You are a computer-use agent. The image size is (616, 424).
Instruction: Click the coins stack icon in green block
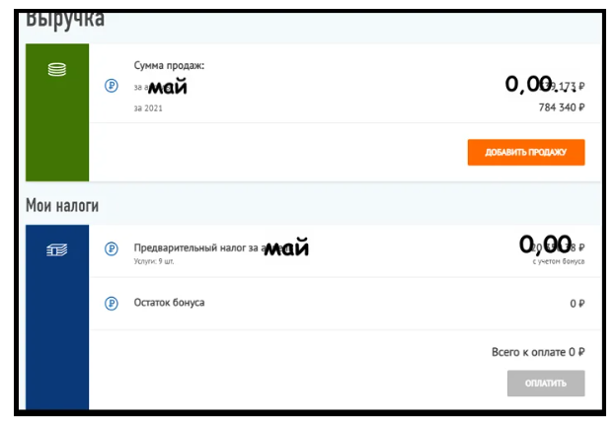click(57, 69)
